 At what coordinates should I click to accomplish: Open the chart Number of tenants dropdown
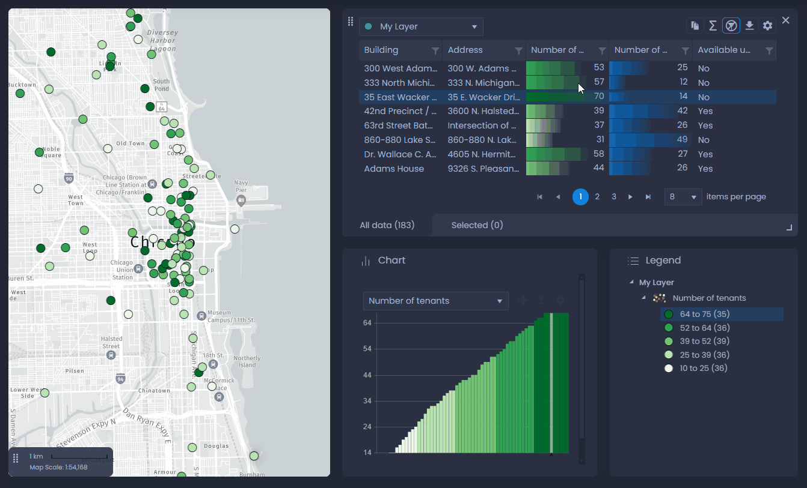coord(435,301)
